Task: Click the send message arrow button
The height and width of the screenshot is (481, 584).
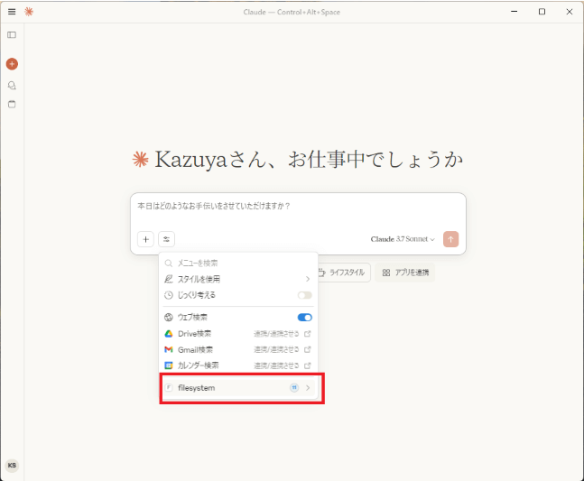Action: click(x=450, y=239)
